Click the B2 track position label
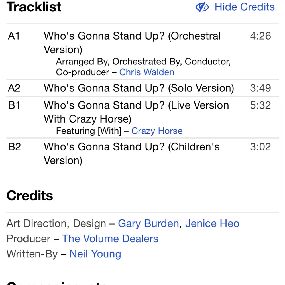The width and height of the screenshot is (285, 285). [x=14, y=147]
